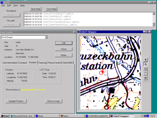Select the zoom in magnifier tool
Viewport: 157px width, 118px height.
[x=146, y=64]
